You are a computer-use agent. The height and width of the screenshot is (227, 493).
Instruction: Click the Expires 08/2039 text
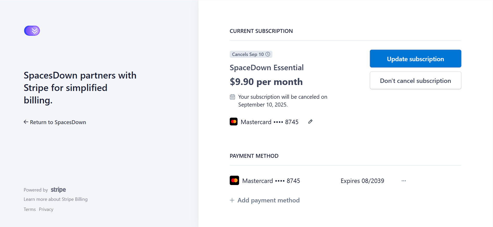[x=362, y=181]
